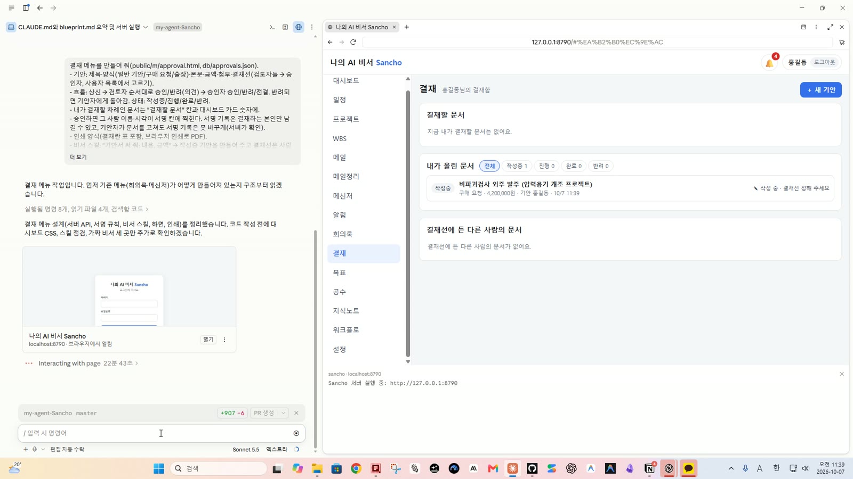Launch Chrome from the taskbar

[x=356, y=468]
